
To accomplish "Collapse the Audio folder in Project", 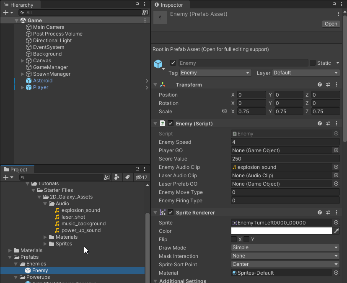I will click(x=45, y=204).
